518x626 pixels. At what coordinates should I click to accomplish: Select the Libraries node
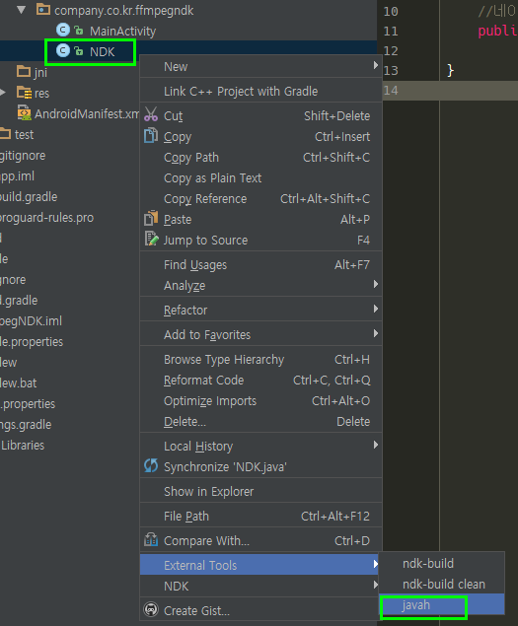pos(23,445)
